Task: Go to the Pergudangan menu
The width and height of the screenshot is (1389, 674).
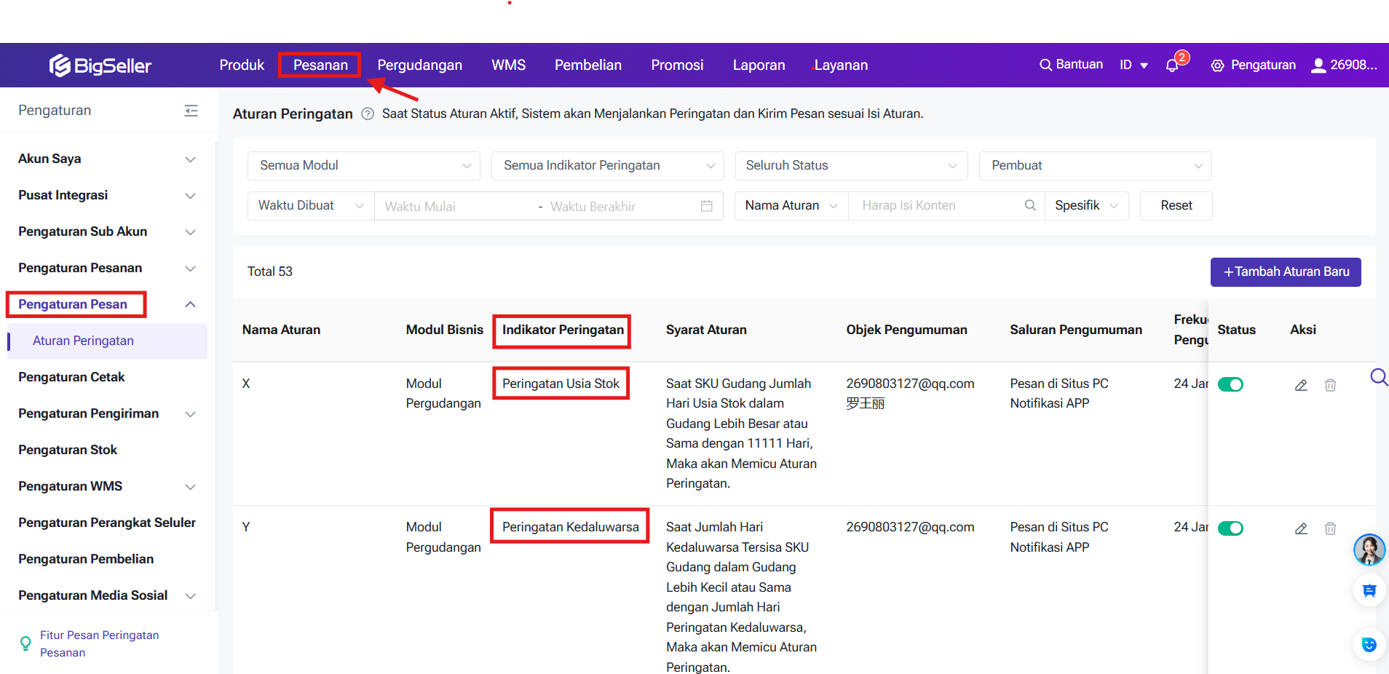Action: [x=419, y=65]
